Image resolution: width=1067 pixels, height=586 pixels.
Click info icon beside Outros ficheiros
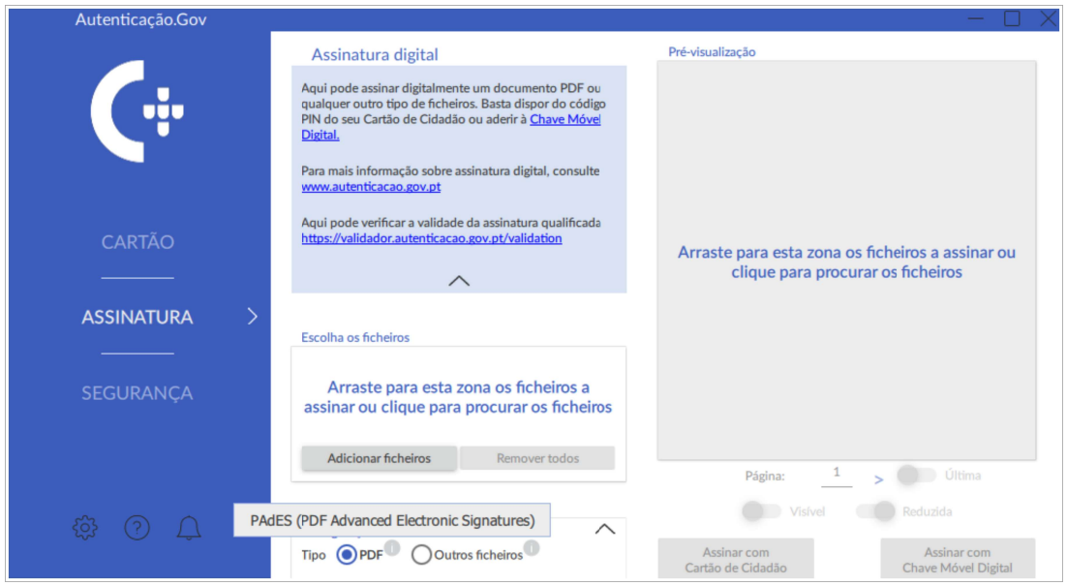point(532,548)
